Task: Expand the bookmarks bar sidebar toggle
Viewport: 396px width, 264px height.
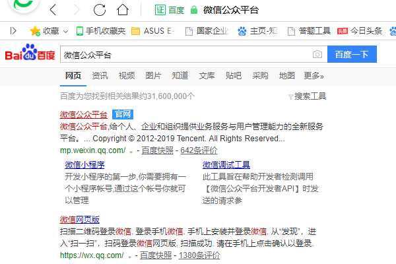Action: click(13, 31)
